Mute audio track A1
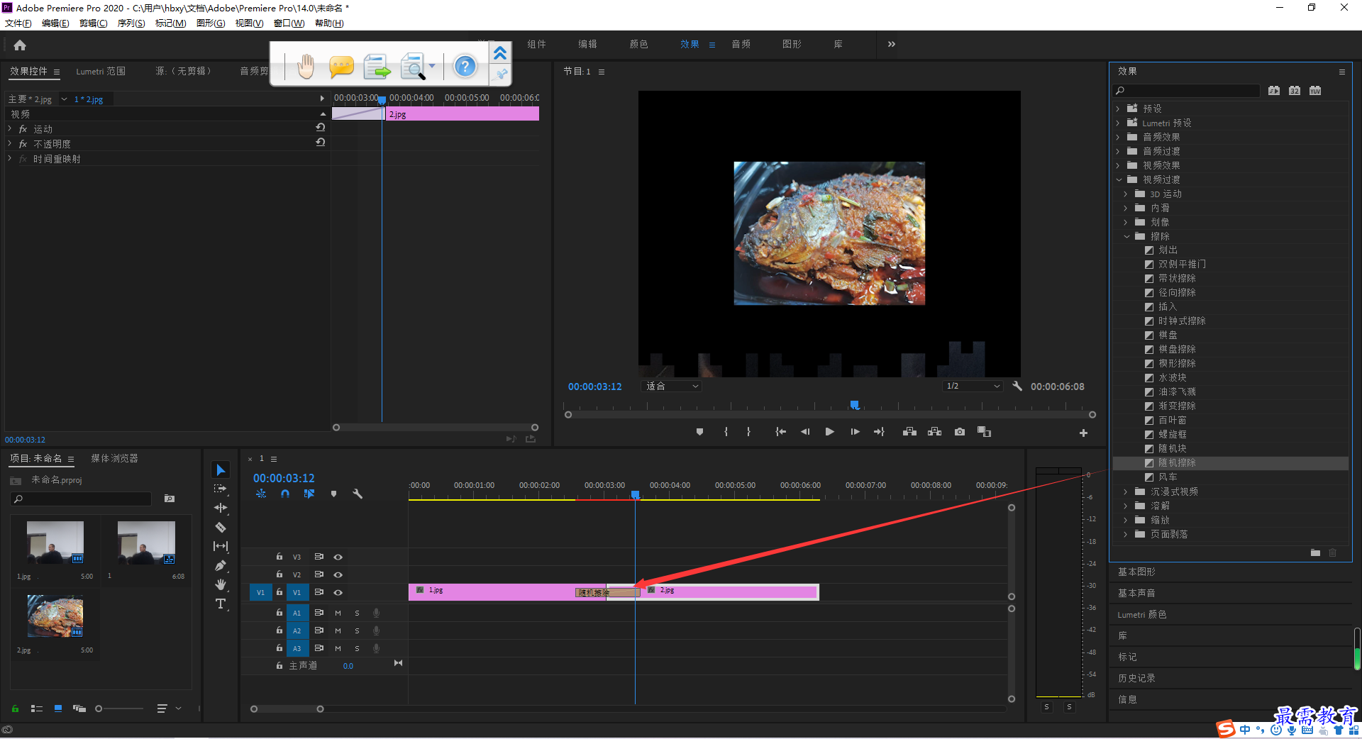 click(x=338, y=613)
